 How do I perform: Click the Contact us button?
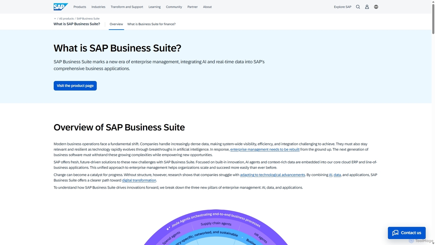pos(406,233)
